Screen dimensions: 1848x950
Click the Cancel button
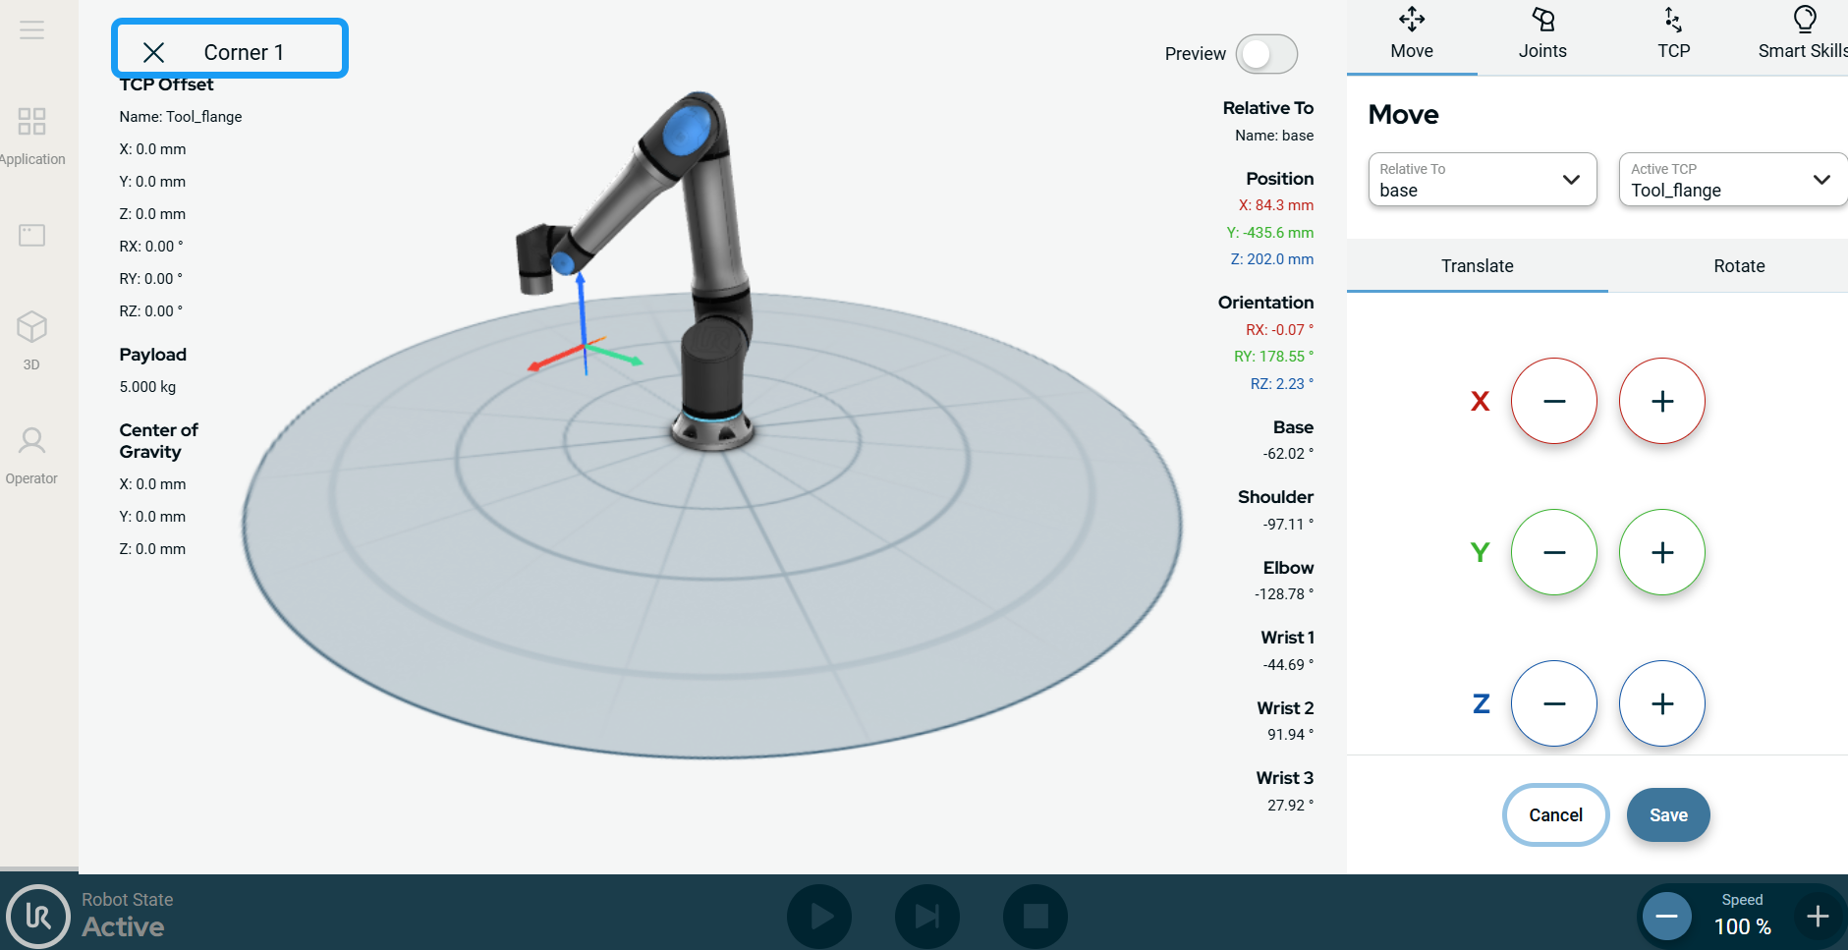1555,815
